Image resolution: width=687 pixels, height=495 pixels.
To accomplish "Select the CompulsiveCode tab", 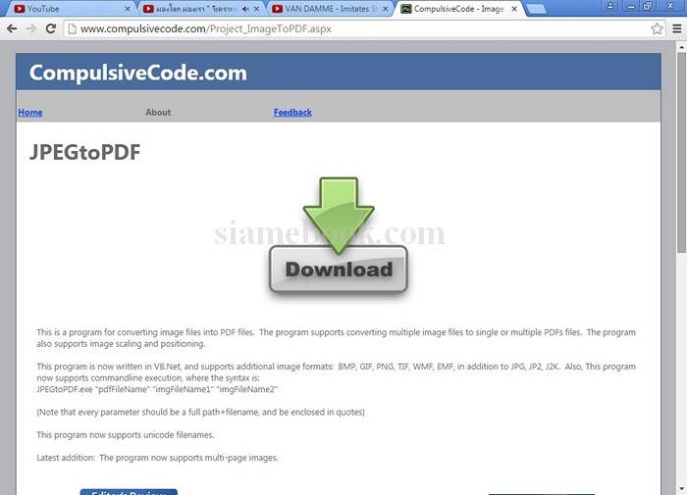I will point(458,9).
